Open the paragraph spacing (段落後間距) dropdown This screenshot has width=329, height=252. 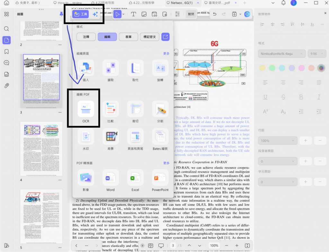[x=278, y=161]
